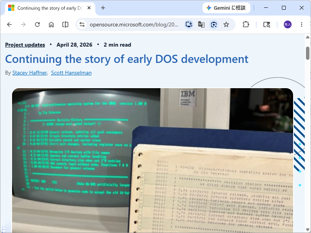The image size is (311, 233).
Task: Click the article title heading
Action: 127,59
